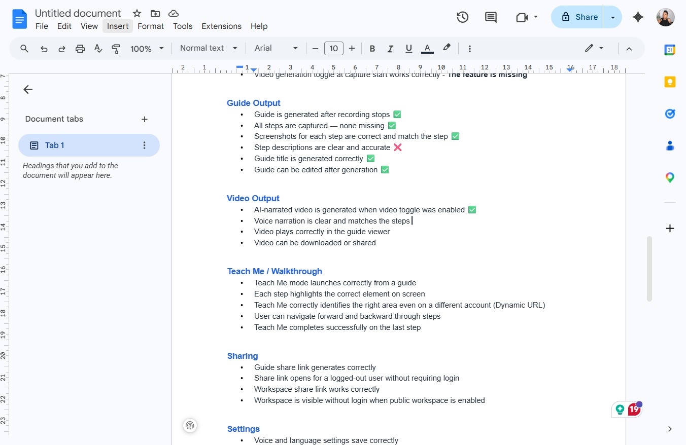Open the Share options dropdown arrow
686x445 pixels.
613,17
